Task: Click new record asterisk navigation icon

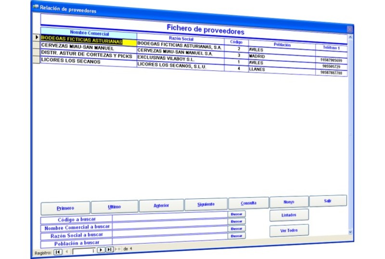Action: pos(118,249)
